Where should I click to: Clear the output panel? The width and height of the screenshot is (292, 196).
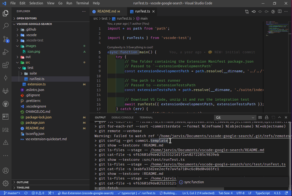tap(260, 117)
